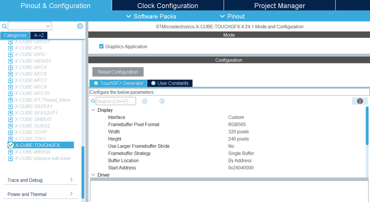
Task: Click the download icon beside X-CUBE-WB05N
Action: [10, 152]
